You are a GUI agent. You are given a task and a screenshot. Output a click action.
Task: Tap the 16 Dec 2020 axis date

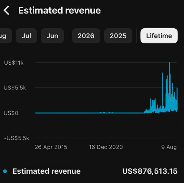(106, 147)
